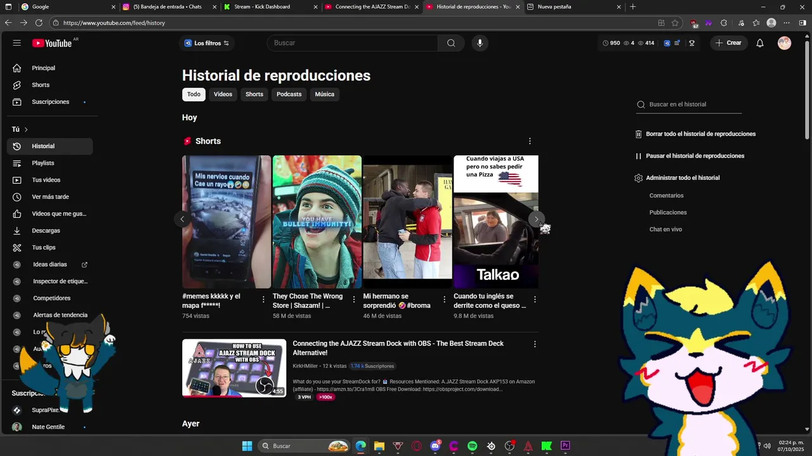Open the notifications bell
Screen dimensions: 812x456
pos(760,43)
